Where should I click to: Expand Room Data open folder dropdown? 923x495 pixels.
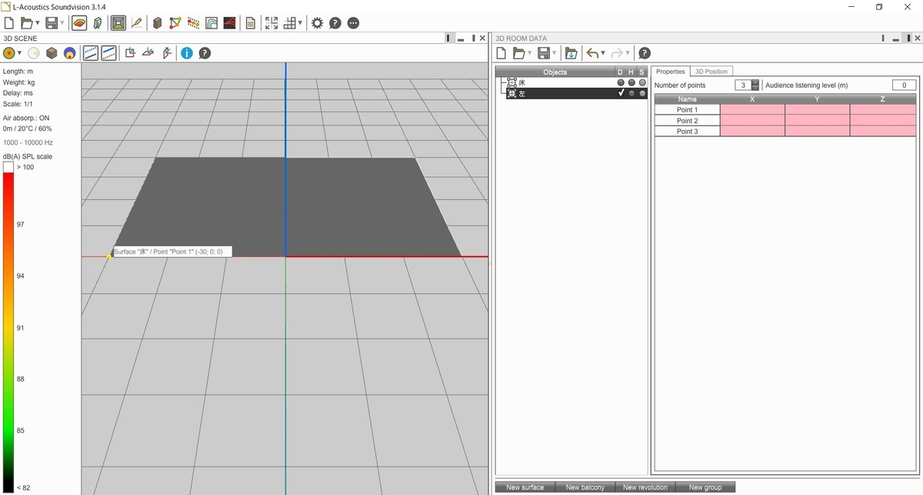pyautogui.click(x=529, y=54)
